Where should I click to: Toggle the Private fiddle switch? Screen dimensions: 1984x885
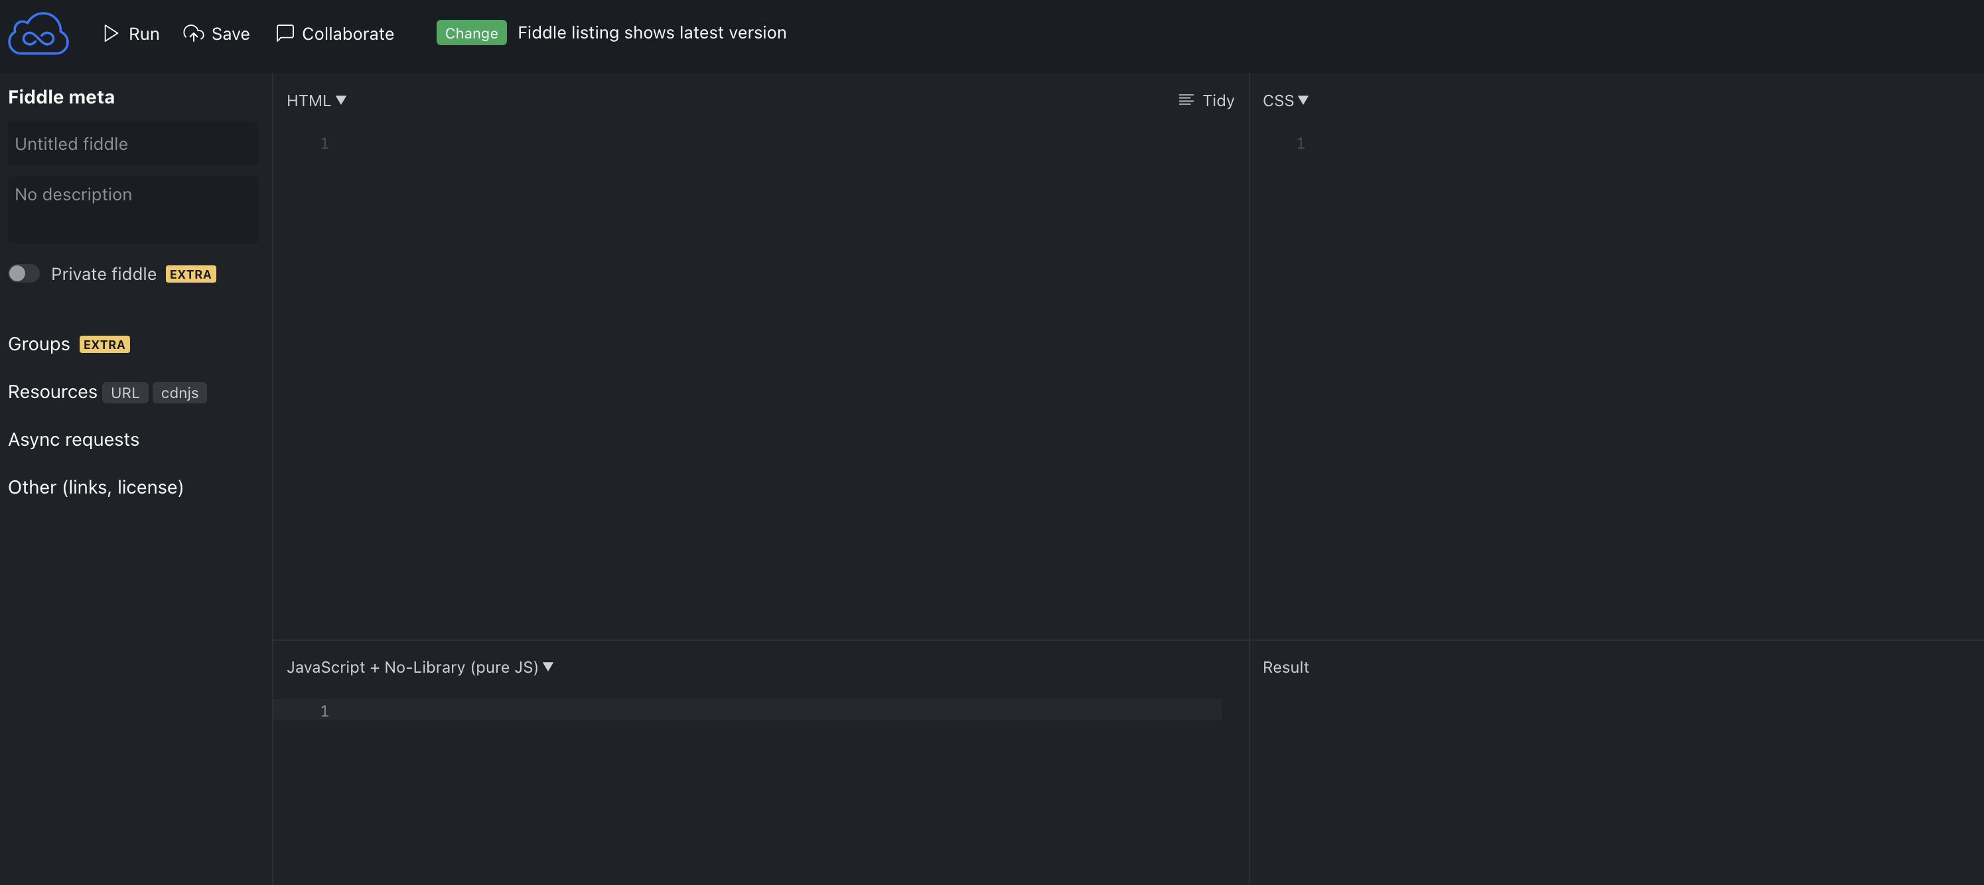coord(24,273)
